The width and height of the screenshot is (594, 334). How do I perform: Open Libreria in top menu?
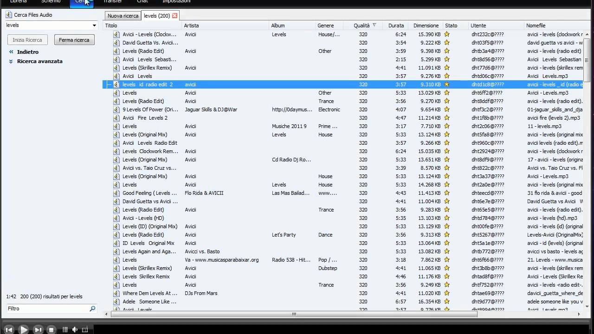(x=18, y=2)
